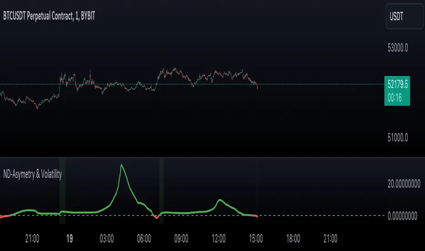Click the 15:00 time axis label
425x251 pixels.
256,239
